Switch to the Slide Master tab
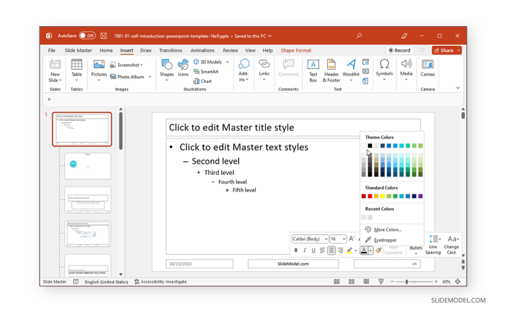This screenshot has width=506, height=313. pyautogui.click(x=78, y=51)
